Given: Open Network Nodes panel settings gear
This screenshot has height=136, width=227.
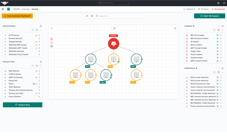Looking at the screenshot, I should coord(41,26).
